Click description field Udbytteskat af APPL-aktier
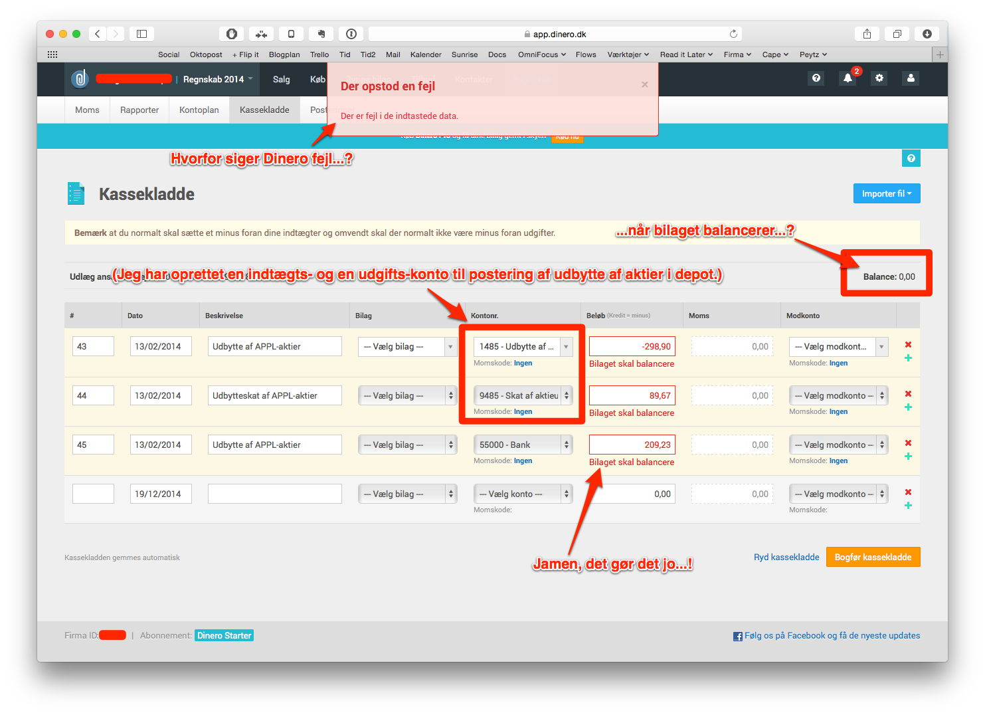The image size is (985, 715). coord(275,395)
